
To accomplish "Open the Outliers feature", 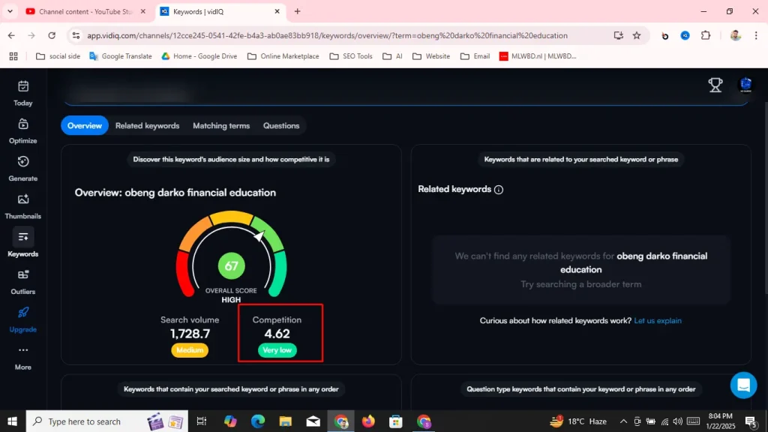I will 22,280.
